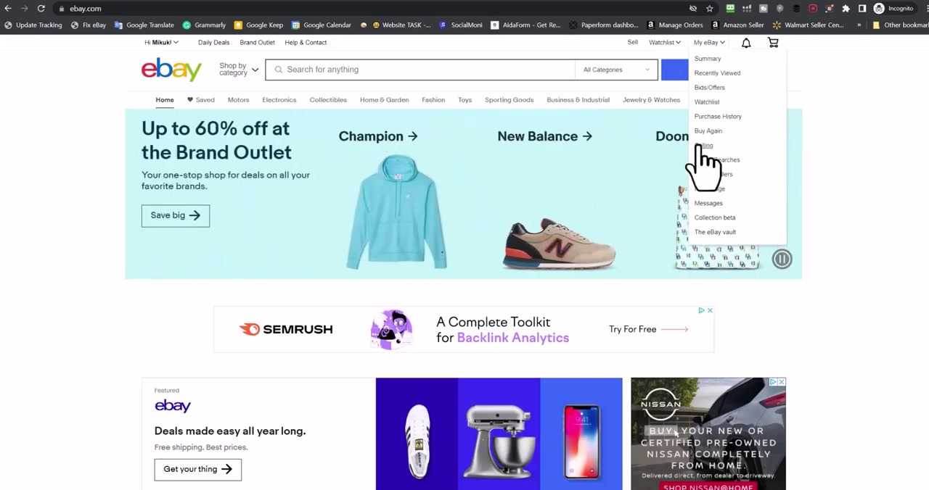929x490 pixels.
Task: Select Purchase History in My eBay menu
Action: (718, 117)
